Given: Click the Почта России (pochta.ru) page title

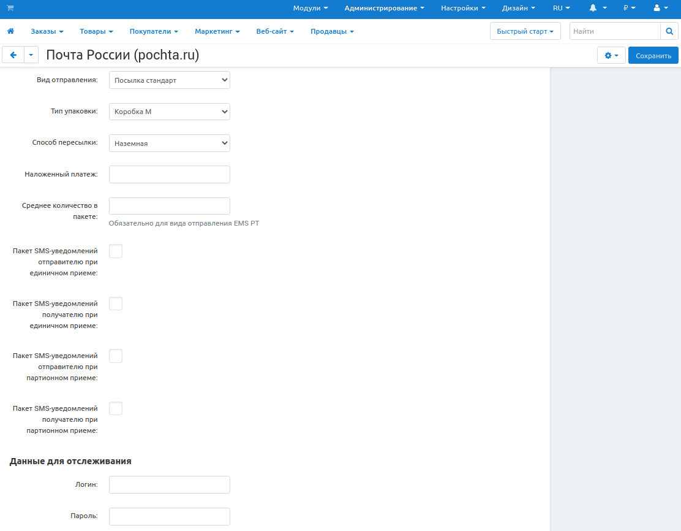Looking at the screenshot, I should coord(122,55).
